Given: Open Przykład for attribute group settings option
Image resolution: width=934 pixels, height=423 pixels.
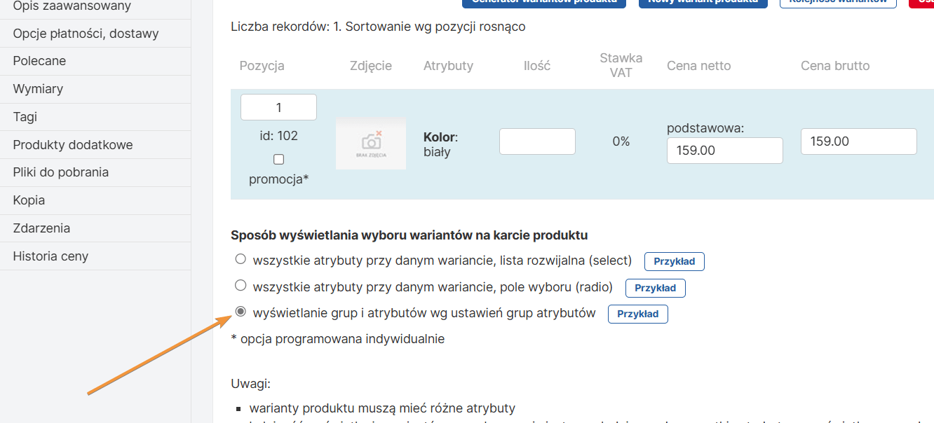Looking at the screenshot, I should [x=637, y=314].
